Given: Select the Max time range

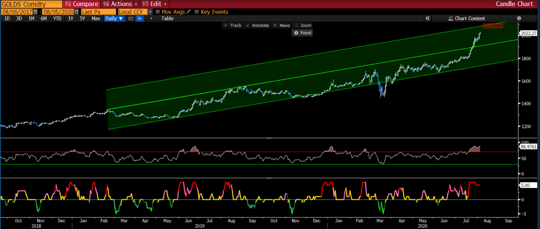Looking at the screenshot, I should click(96, 18).
